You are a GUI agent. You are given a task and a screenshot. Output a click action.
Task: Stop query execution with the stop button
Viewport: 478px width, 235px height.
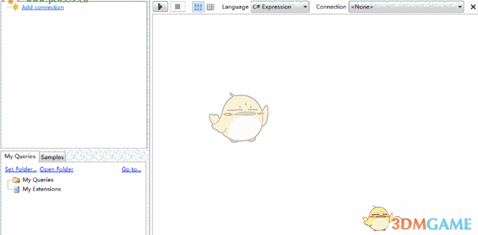[178, 7]
